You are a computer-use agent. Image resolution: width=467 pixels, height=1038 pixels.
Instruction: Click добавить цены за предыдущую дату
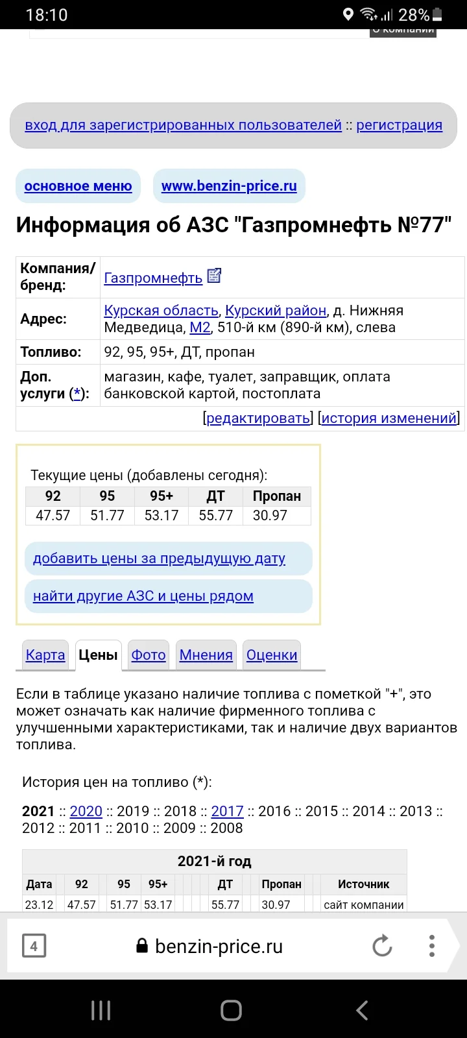pyautogui.click(x=169, y=559)
